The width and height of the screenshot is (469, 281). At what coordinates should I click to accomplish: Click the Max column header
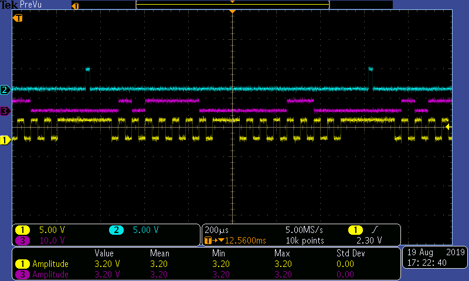tap(282, 253)
